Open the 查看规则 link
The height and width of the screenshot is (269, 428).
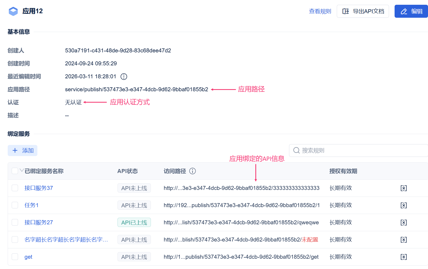(320, 11)
